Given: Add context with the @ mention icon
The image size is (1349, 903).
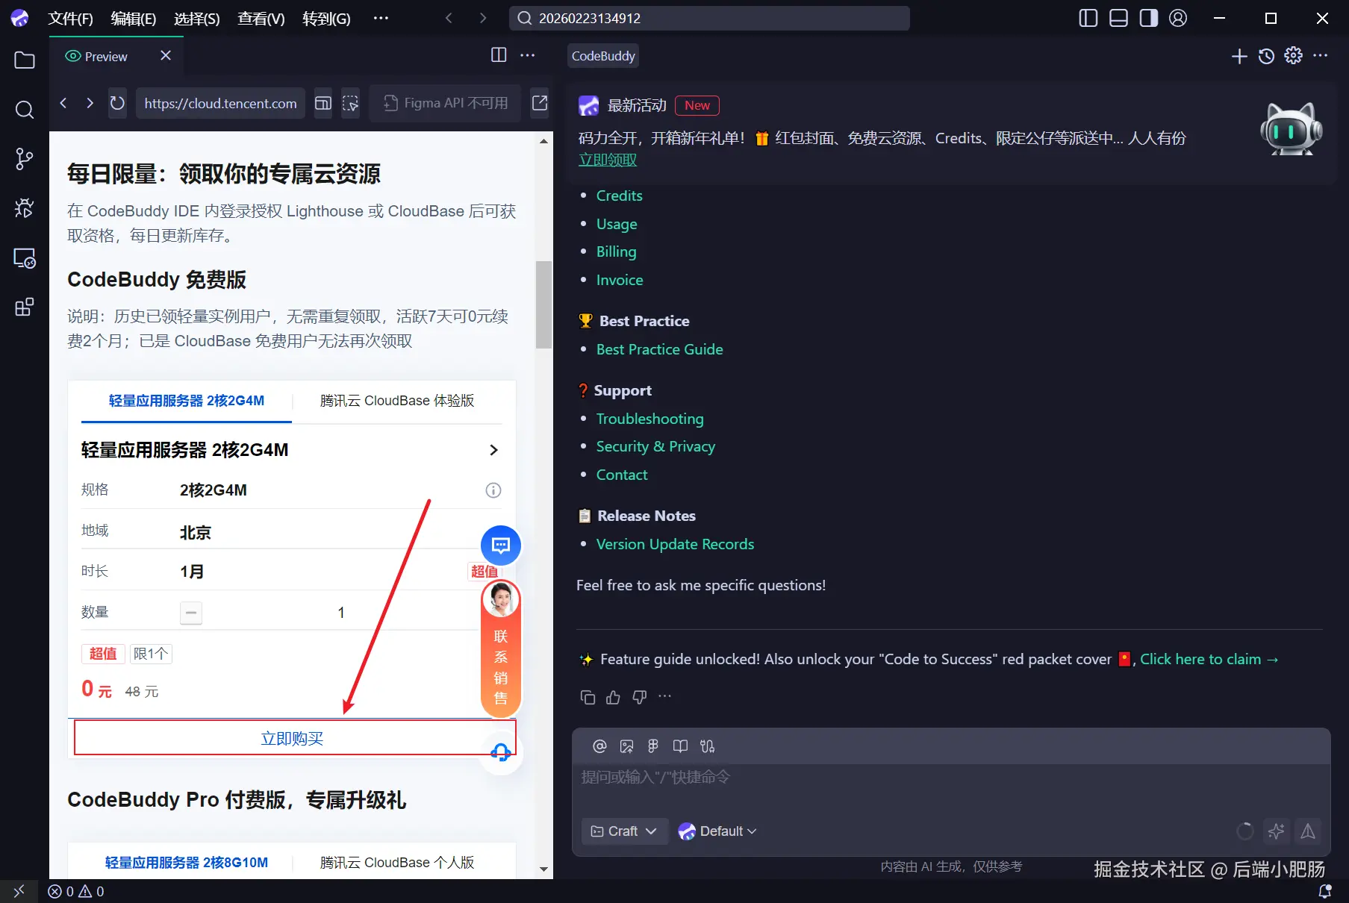Looking at the screenshot, I should pos(599,746).
